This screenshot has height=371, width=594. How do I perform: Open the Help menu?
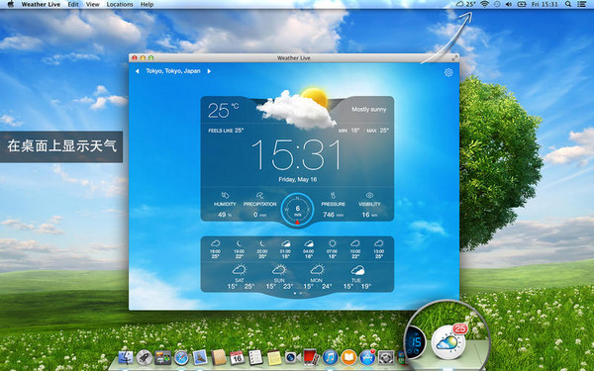pos(147,5)
